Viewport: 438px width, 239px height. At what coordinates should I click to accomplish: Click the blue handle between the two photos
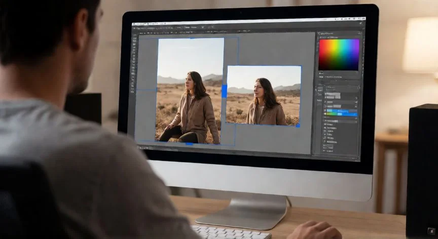(224, 91)
